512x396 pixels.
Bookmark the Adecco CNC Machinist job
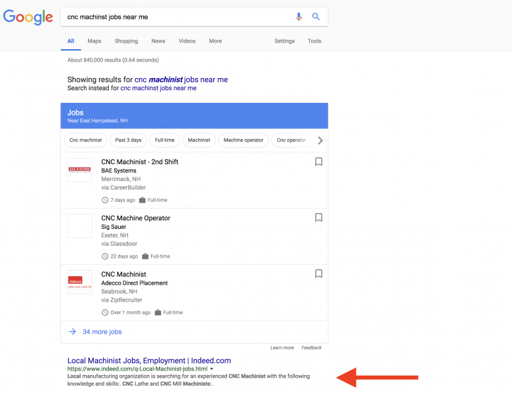pos(318,273)
